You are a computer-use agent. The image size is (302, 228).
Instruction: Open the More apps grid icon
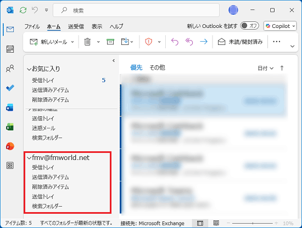[10, 166]
